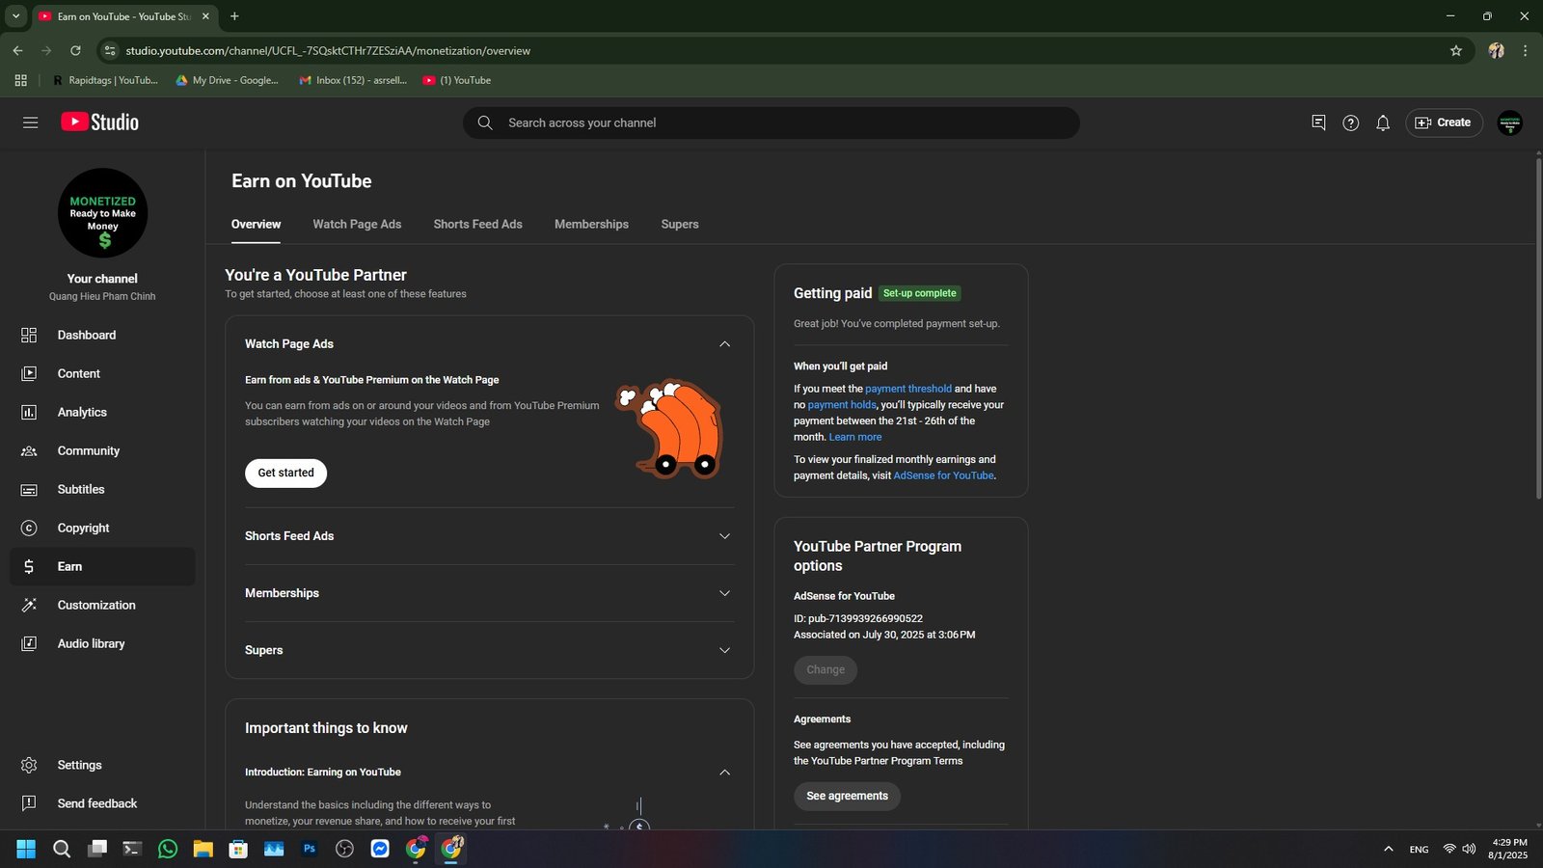Click the YouTube Studio logo
The width and height of the screenshot is (1543, 868).
(100, 122)
